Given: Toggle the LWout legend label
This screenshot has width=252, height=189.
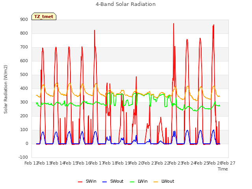Looking at the screenshot, I should coord(168,181).
